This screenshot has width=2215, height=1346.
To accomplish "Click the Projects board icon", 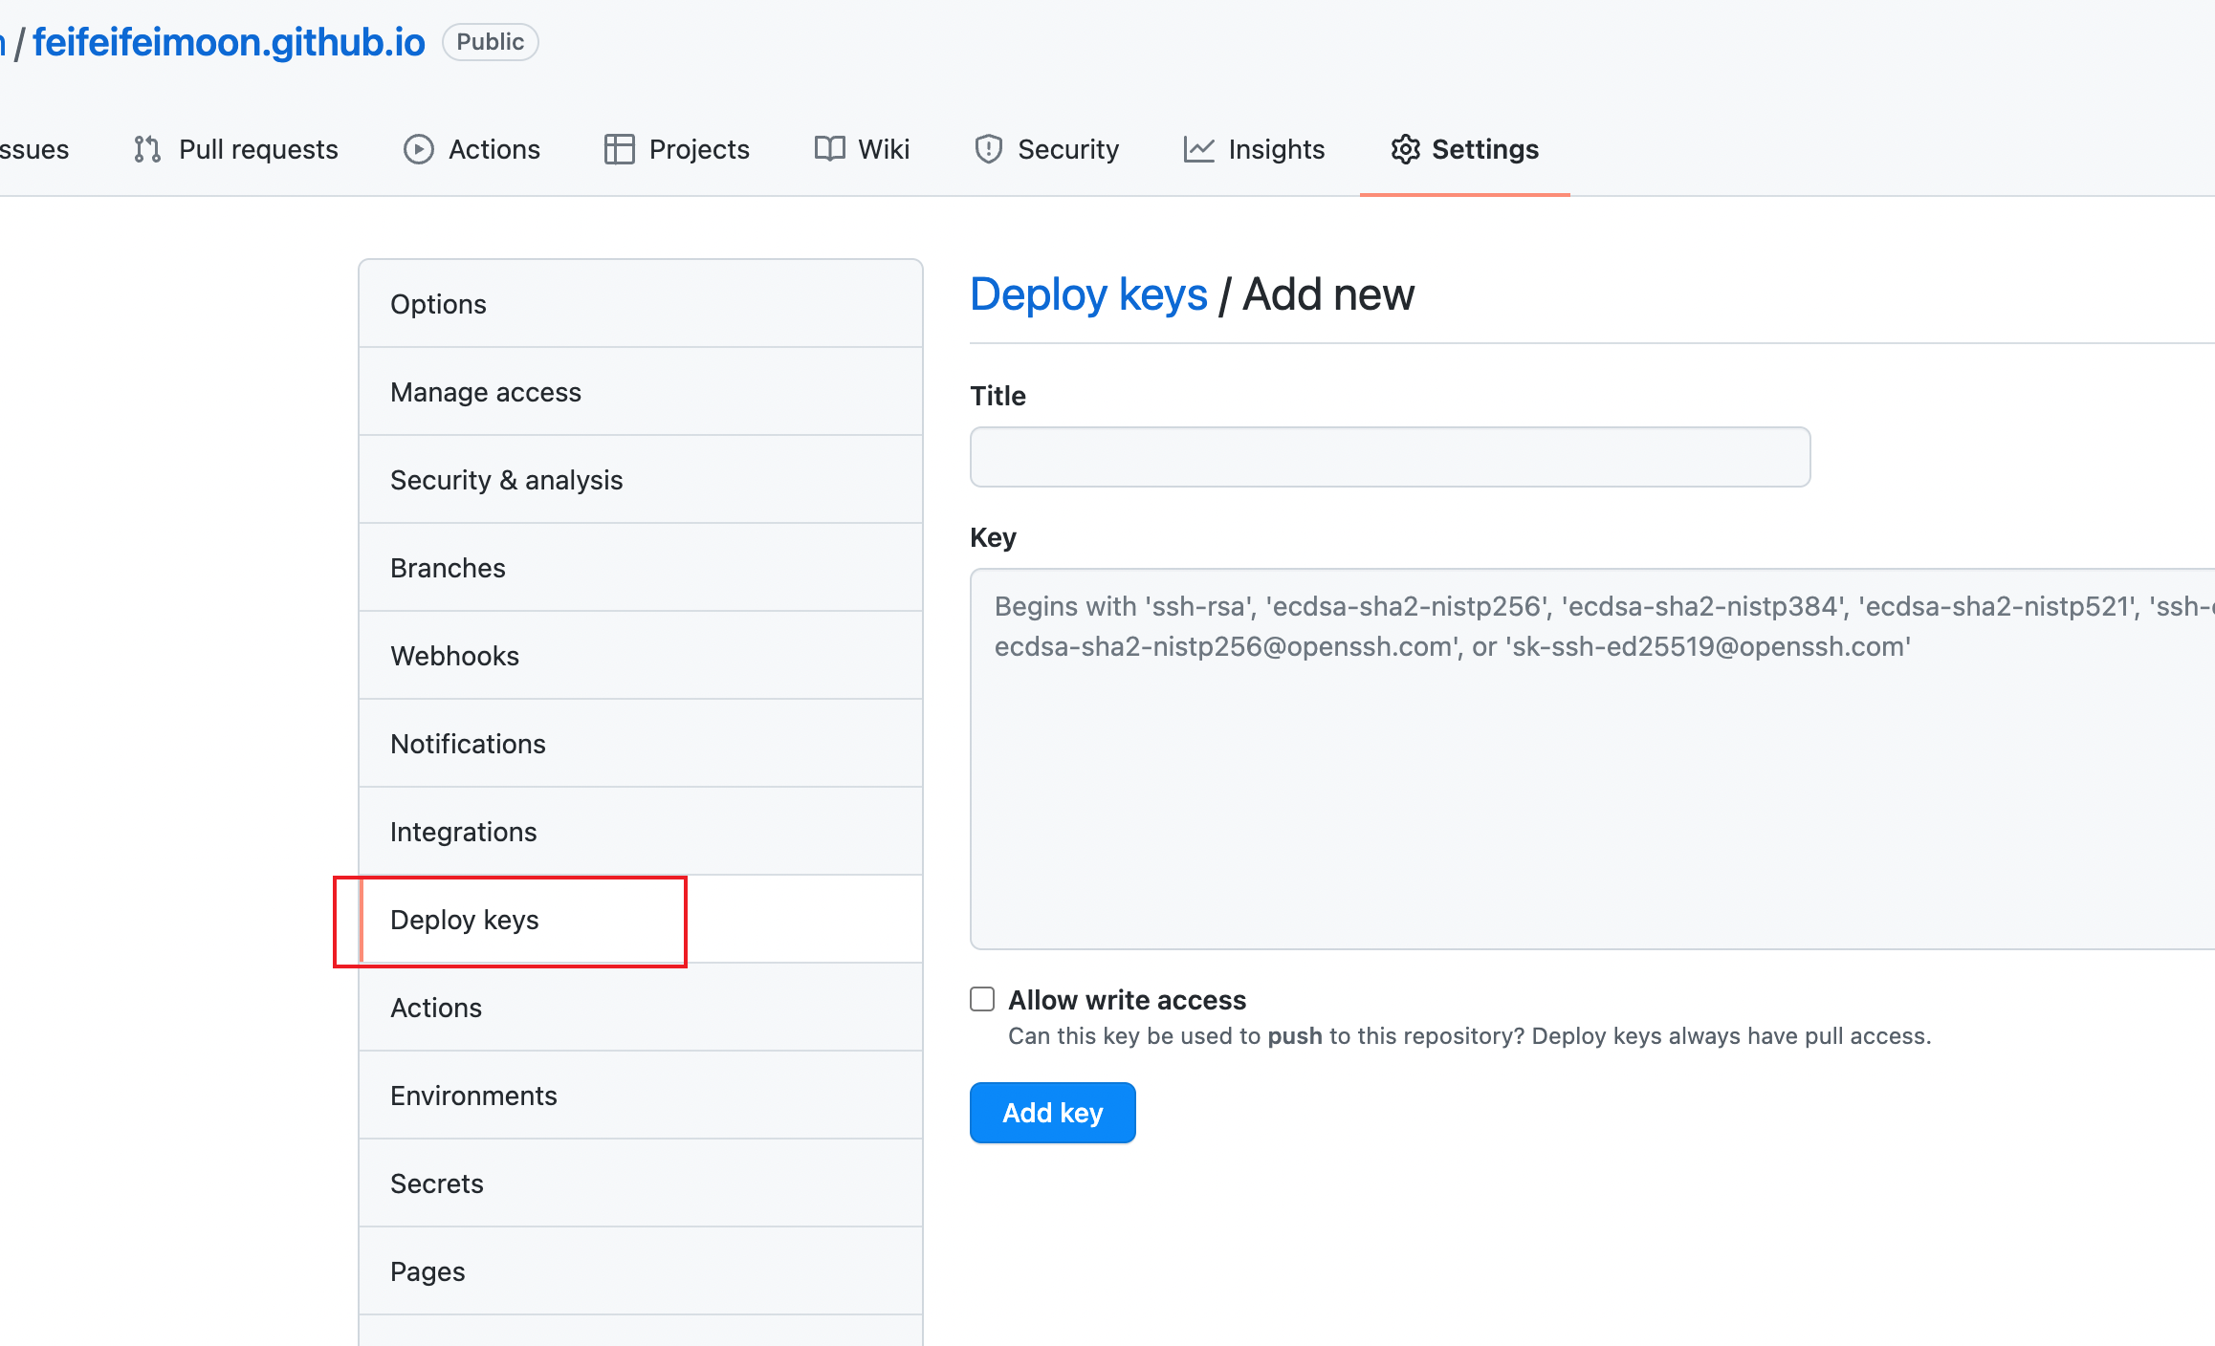I will pos(619,149).
